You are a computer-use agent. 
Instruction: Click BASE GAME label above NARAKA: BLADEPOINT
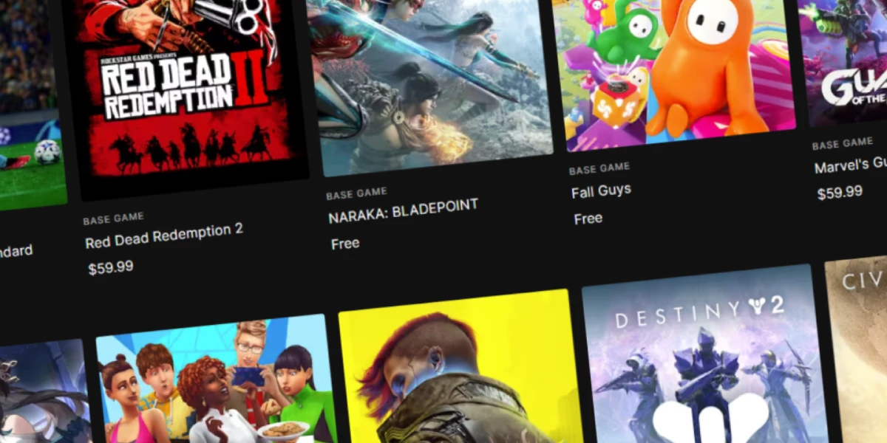pyautogui.click(x=356, y=194)
